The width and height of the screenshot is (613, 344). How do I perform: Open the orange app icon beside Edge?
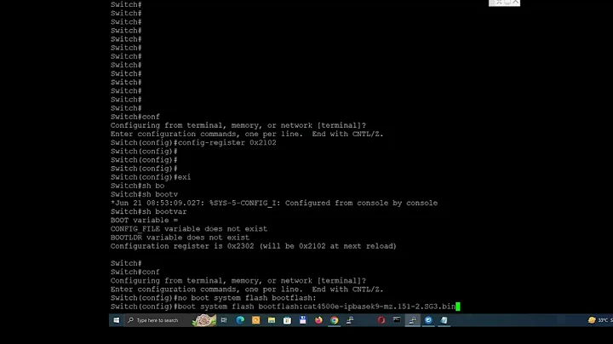pos(255,320)
